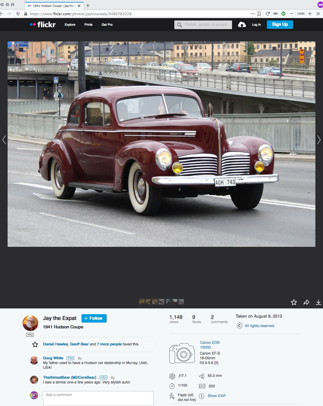Open Doug White's avatar
This screenshot has height=406, width=323.
(34, 360)
